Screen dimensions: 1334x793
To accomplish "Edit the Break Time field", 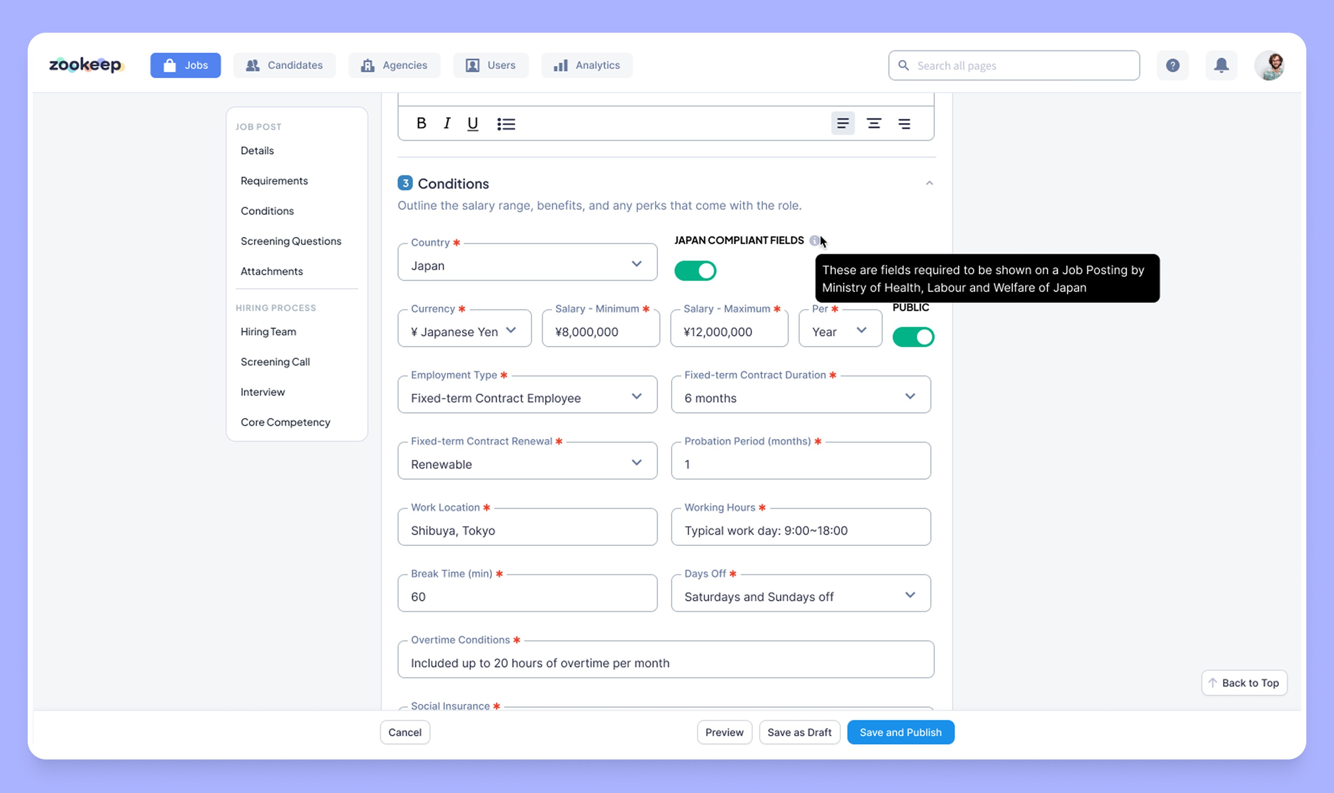I will [527, 593].
